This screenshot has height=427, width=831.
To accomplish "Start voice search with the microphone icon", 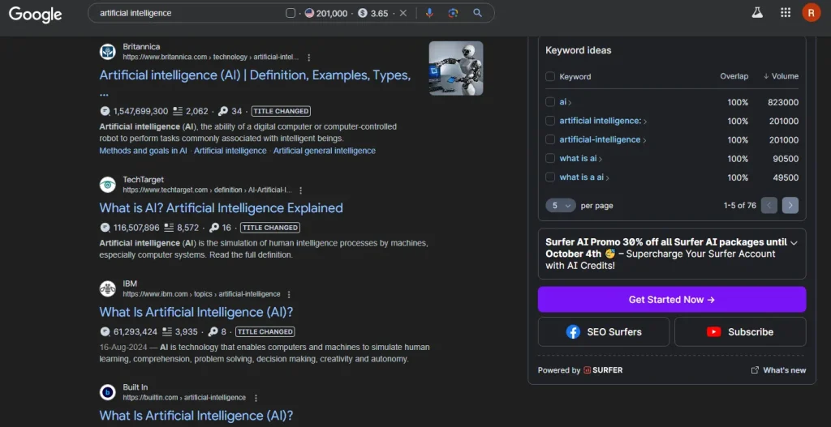I will click(x=429, y=13).
